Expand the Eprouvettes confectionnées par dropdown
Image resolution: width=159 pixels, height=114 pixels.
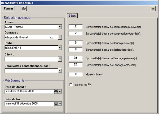coord(60,70)
